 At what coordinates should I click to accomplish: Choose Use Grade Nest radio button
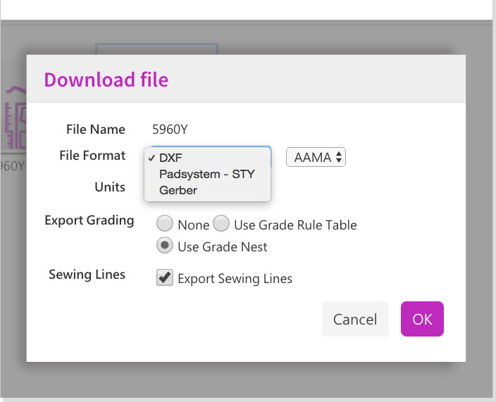pos(165,246)
